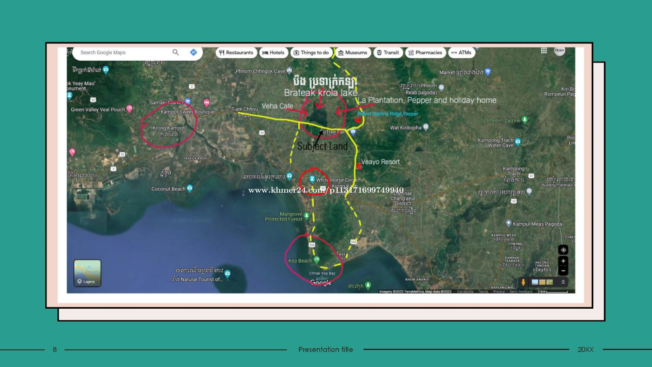
Task: Click the Brateak krola lake label
Action: pos(321,93)
